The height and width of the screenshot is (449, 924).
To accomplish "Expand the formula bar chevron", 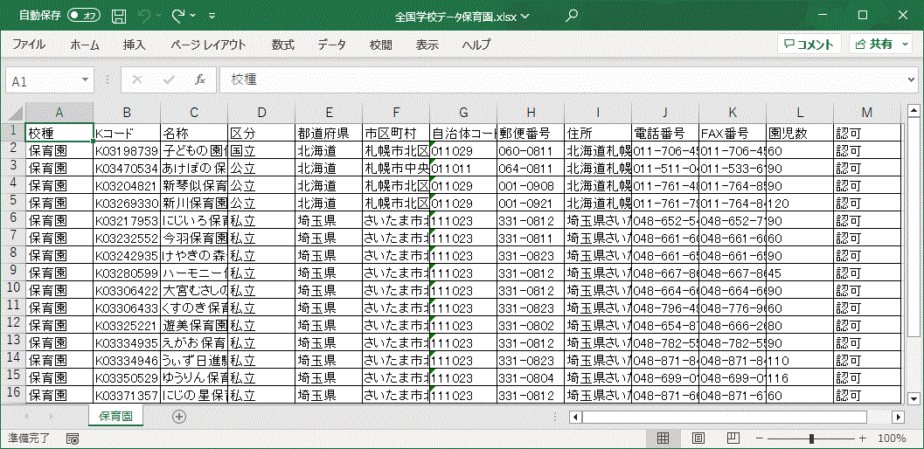I will click(907, 79).
